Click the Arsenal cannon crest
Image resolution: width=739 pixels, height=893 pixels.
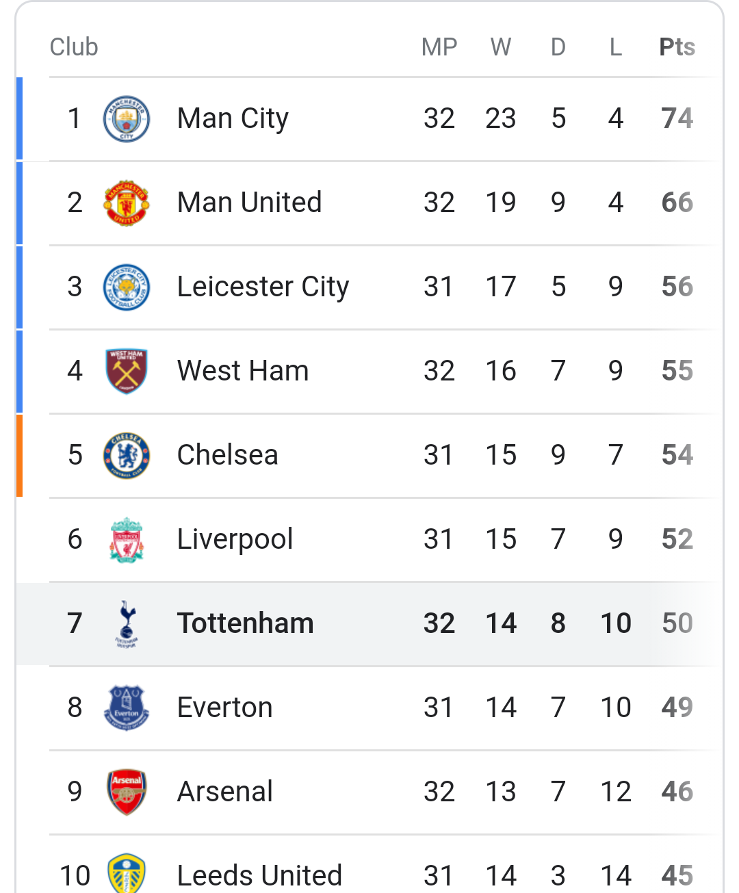click(x=127, y=792)
